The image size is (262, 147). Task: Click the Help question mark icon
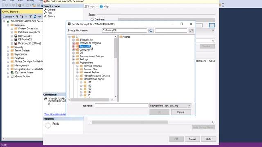(101, 7)
